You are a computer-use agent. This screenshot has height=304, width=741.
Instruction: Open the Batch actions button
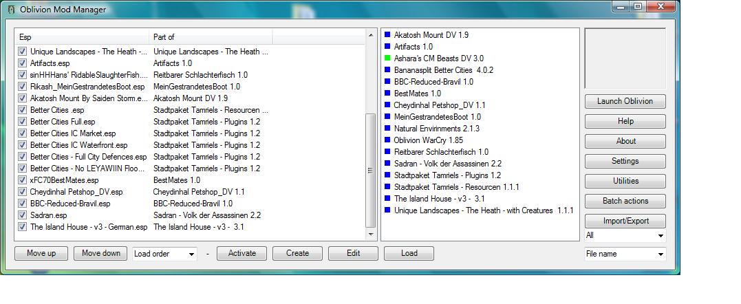pos(625,201)
